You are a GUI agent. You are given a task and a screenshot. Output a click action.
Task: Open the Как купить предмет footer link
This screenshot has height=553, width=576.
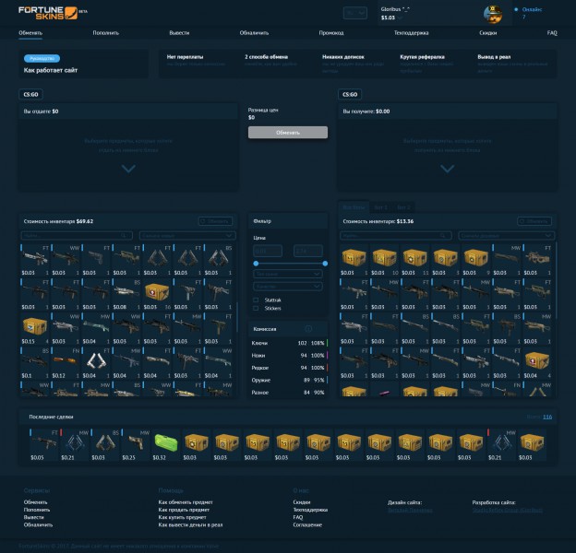point(182,517)
